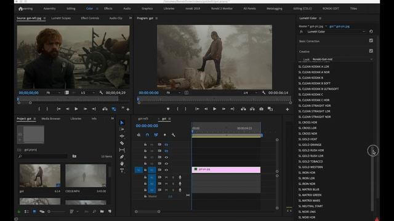The width and height of the screenshot is (394, 221).
Task: Select the Pen tool
Action: [x=122, y=157]
